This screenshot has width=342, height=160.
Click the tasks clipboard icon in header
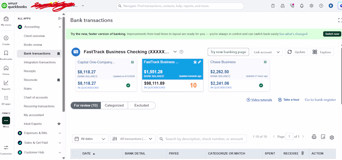point(273,6)
